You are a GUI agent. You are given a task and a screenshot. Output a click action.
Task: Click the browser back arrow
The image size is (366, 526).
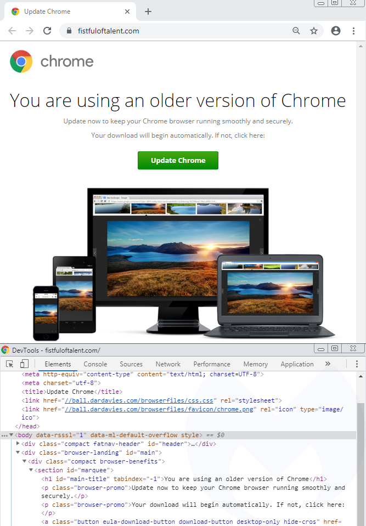coord(12,31)
